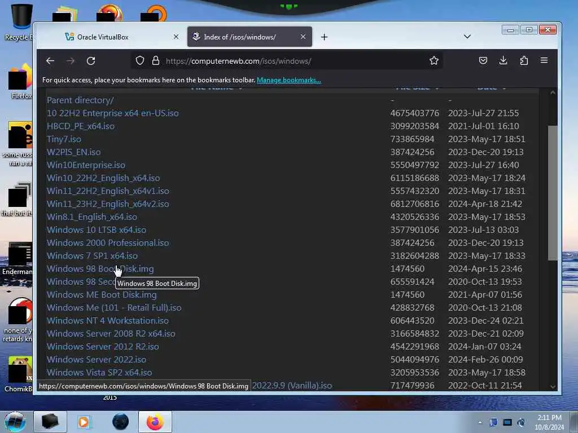Click the padlock site security icon
The image size is (578, 433).
(x=156, y=60)
